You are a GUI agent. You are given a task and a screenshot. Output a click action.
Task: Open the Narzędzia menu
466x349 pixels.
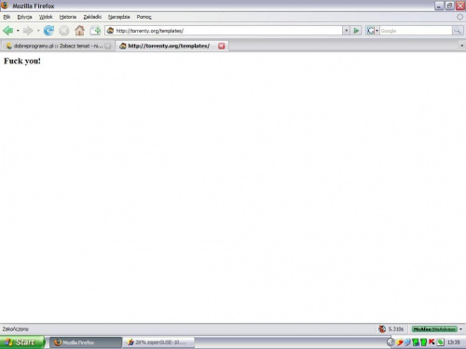tap(118, 17)
